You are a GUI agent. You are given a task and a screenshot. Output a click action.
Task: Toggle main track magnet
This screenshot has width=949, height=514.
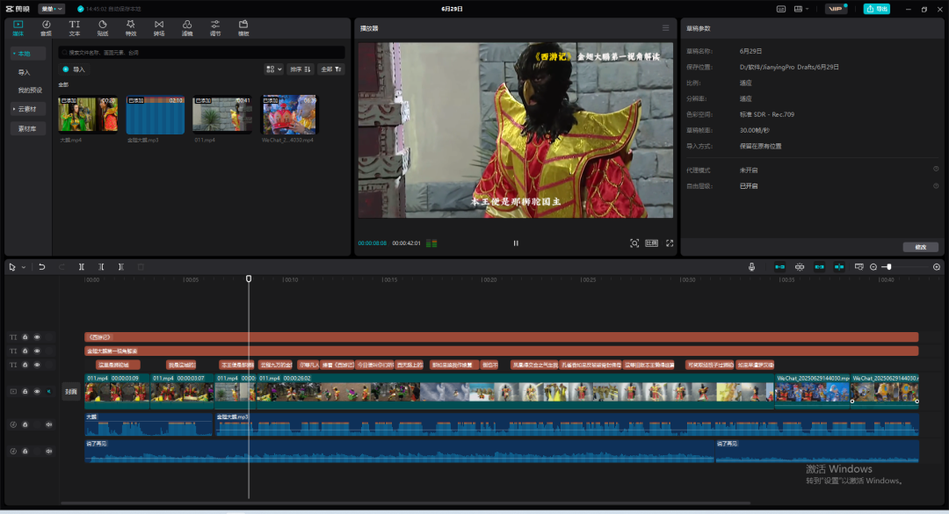pos(779,267)
